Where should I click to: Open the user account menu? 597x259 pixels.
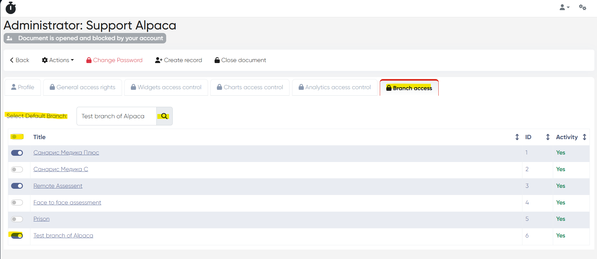pyautogui.click(x=564, y=7)
